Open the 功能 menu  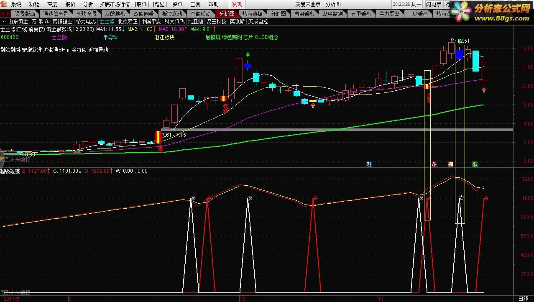click(x=34, y=4)
